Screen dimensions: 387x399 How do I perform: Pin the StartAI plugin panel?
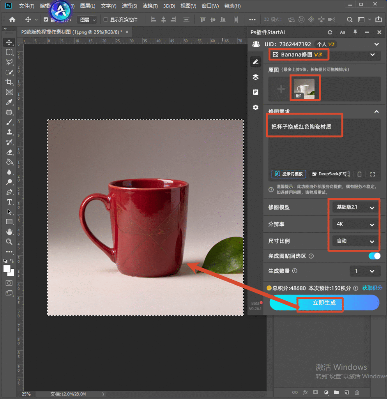[355, 32]
